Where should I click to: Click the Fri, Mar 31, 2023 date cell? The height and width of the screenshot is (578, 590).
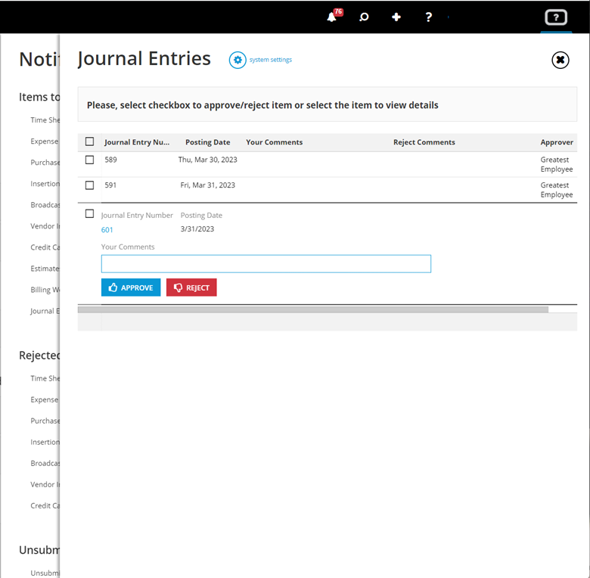[208, 185]
